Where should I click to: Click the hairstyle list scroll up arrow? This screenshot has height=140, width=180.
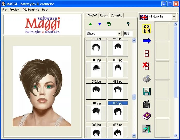tap(134, 40)
